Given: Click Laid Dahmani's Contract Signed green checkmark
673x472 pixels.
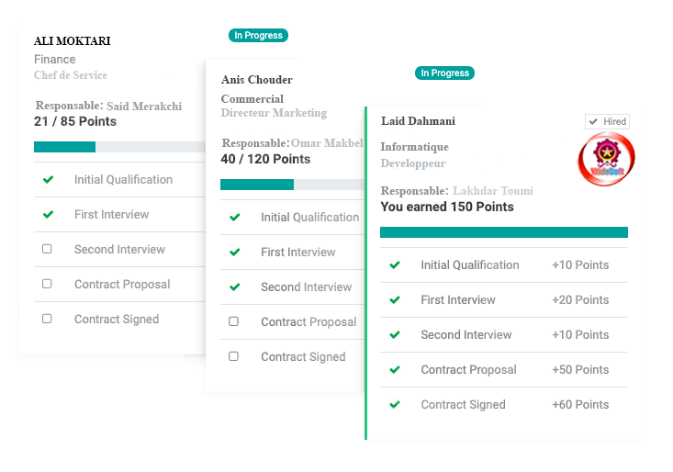Looking at the screenshot, I should coord(395,404).
